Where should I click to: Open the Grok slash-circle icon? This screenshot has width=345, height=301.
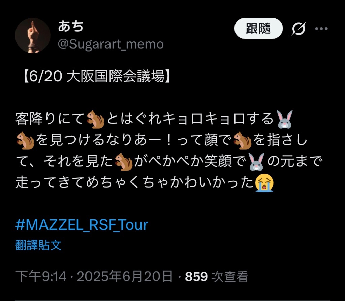click(298, 29)
